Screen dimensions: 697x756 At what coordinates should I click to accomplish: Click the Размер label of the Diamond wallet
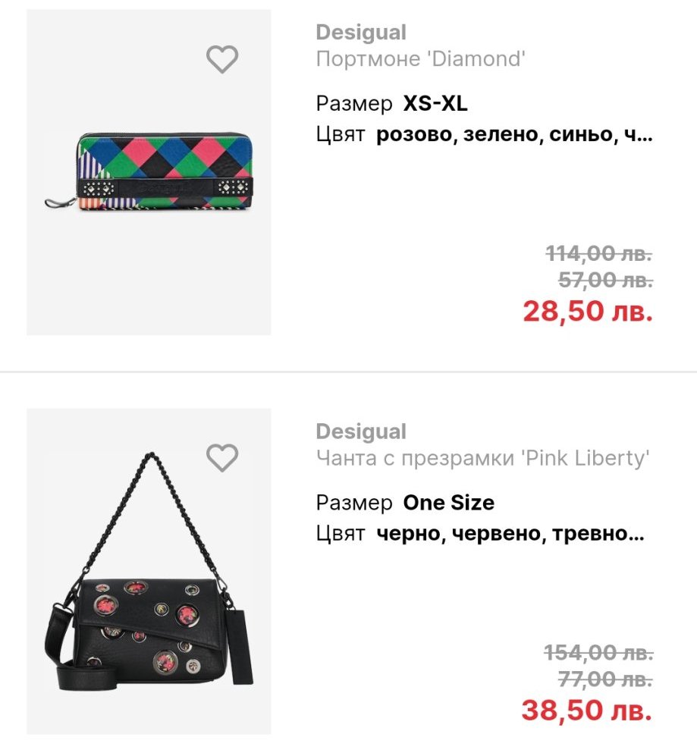pos(354,103)
